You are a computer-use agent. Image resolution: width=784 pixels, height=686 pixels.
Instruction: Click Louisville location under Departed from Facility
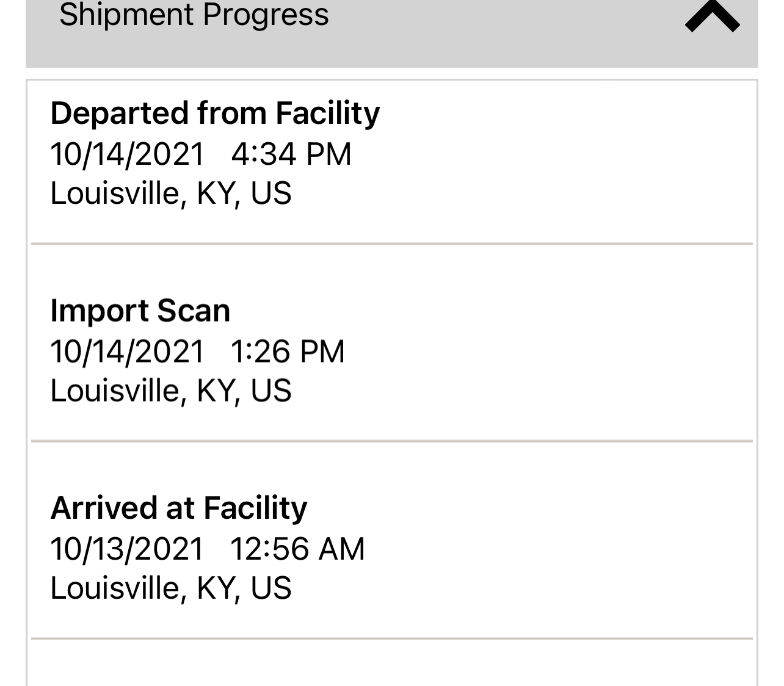(x=171, y=193)
